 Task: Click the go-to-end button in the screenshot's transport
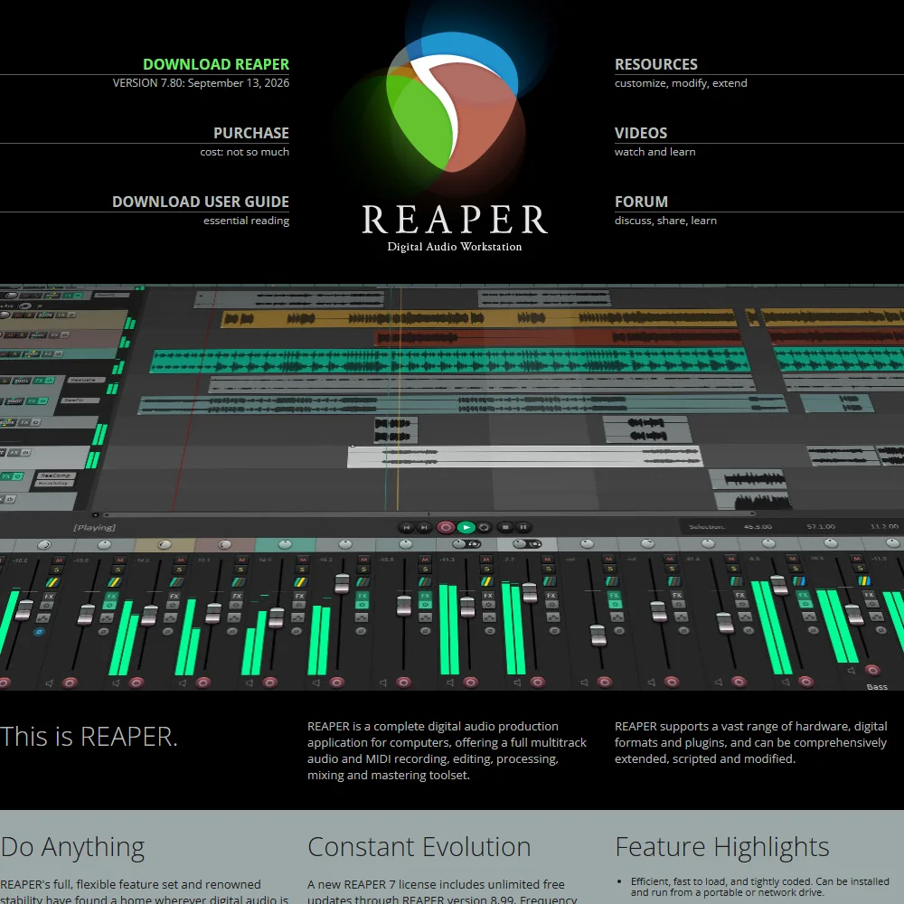424,527
